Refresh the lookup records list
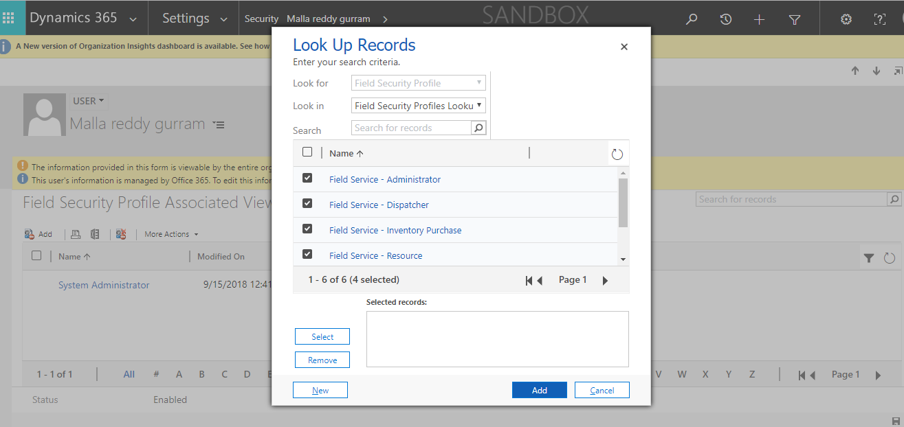Viewport: 904px width, 427px height. [x=617, y=154]
